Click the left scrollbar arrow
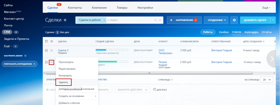This screenshot has height=105, width=280. [44, 73]
